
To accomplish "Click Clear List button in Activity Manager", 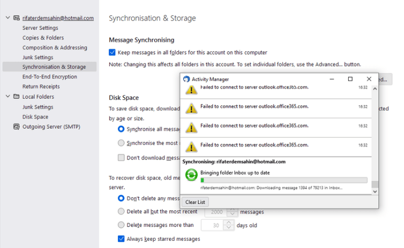I will (x=195, y=202).
